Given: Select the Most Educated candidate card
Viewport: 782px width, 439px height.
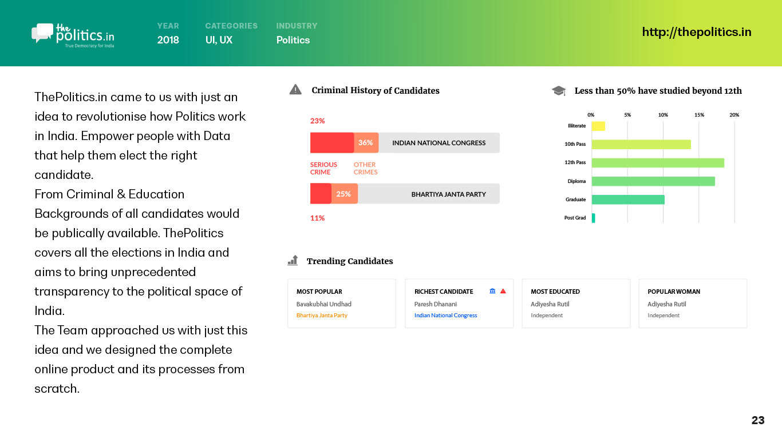Looking at the screenshot, I should click(x=575, y=303).
